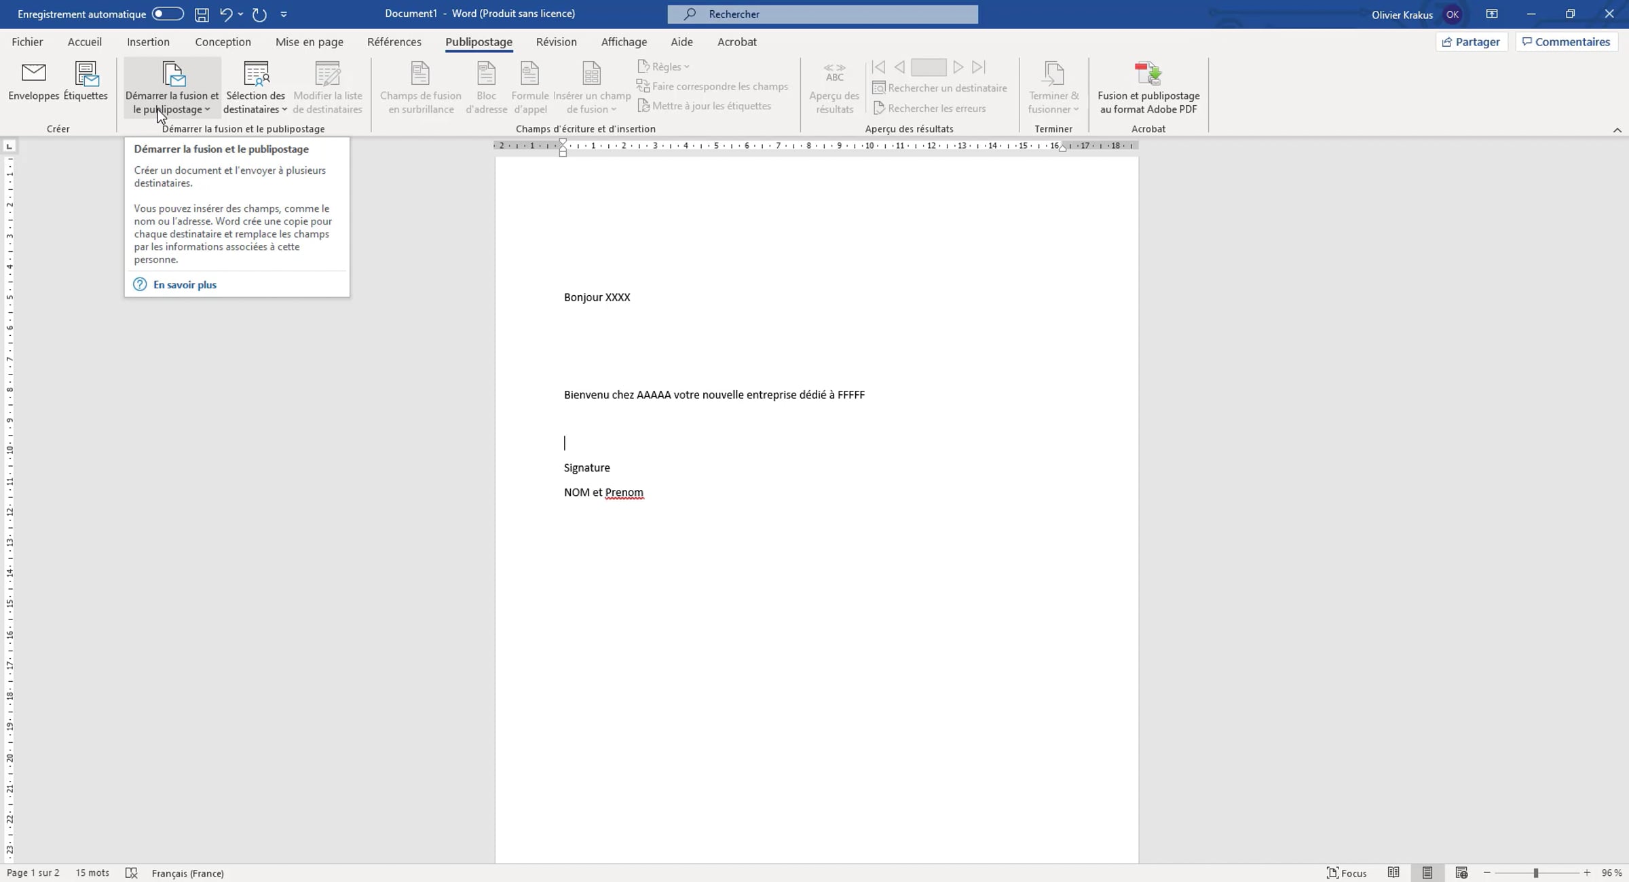
Task: Open the Insertion tab
Action: 148,42
